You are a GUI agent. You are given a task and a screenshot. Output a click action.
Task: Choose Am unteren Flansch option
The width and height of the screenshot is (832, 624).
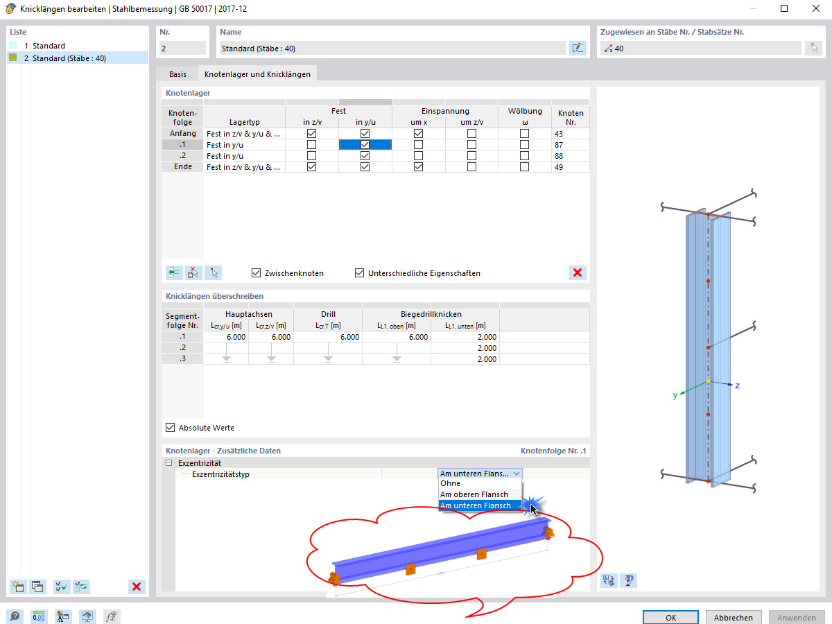(x=480, y=505)
